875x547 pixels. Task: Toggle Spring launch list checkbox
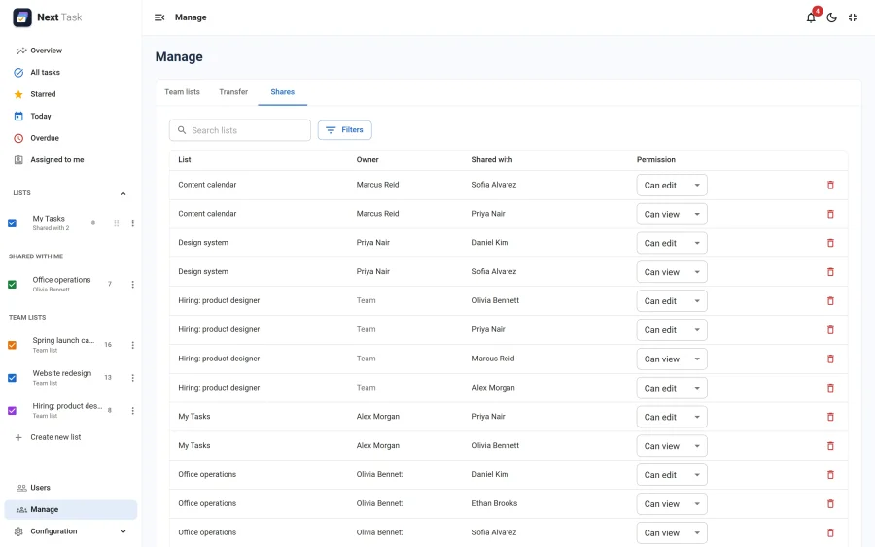13,345
